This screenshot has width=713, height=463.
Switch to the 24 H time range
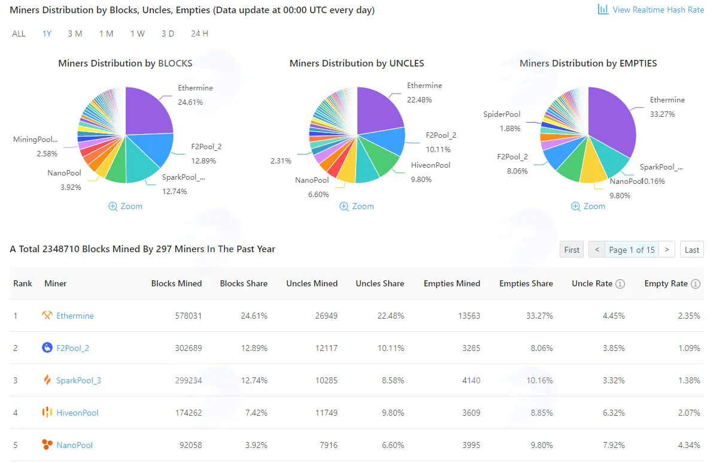tap(199, 34)
